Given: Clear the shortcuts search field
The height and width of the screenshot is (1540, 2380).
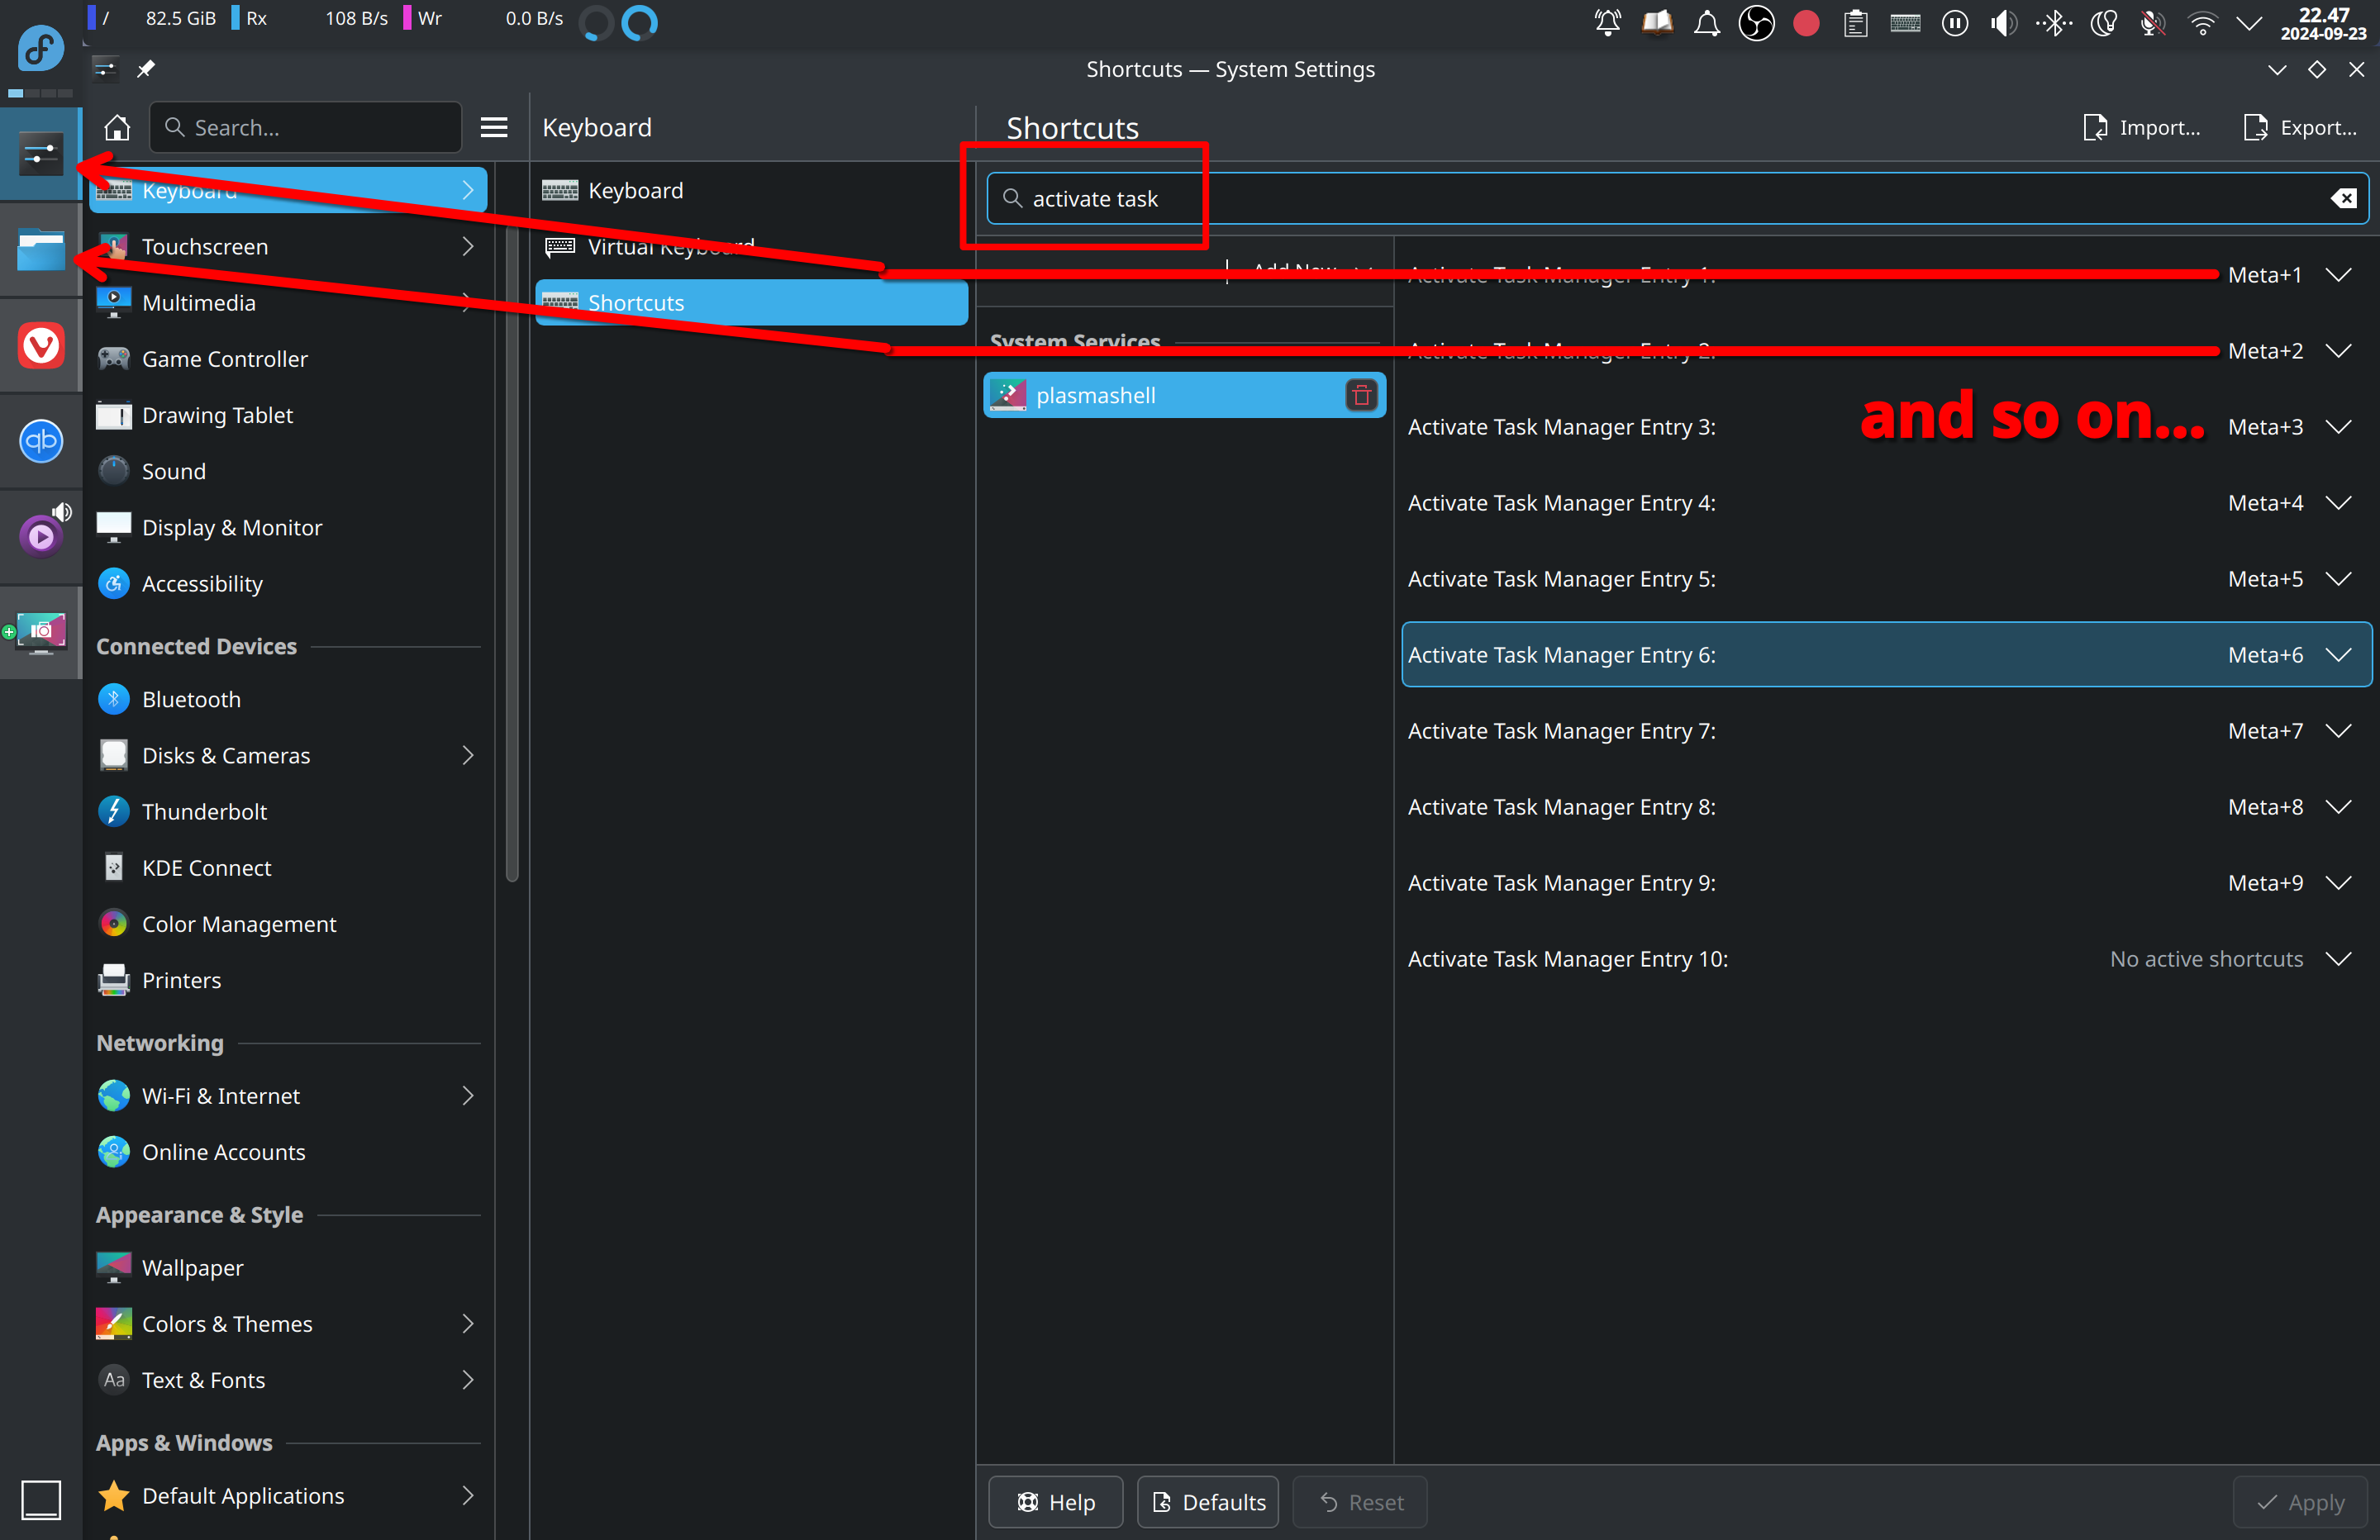Looking at the screenshot, I should pyautogui.click(x=2343, y=198).
